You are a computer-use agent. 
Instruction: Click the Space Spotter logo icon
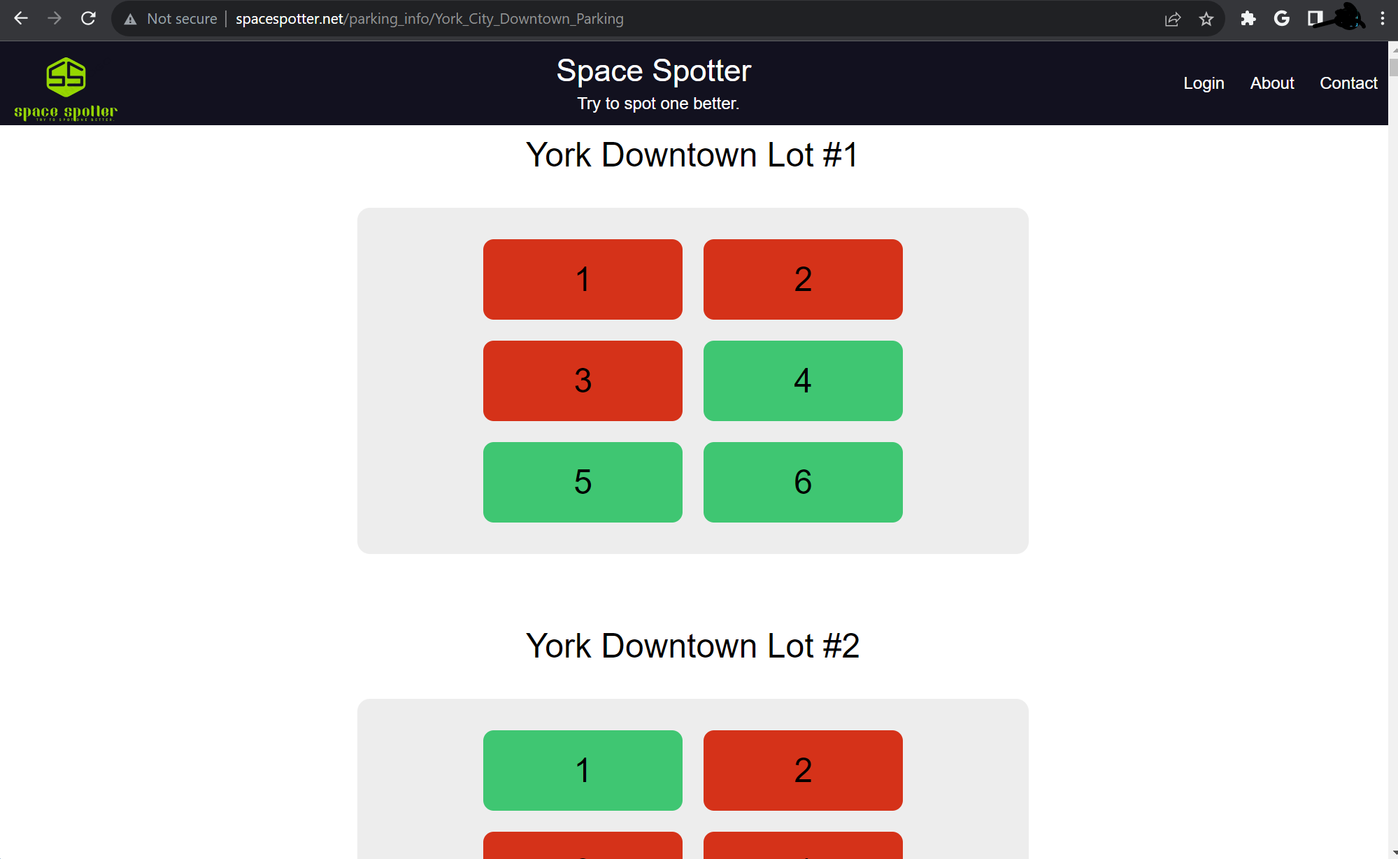click(66, 78)
